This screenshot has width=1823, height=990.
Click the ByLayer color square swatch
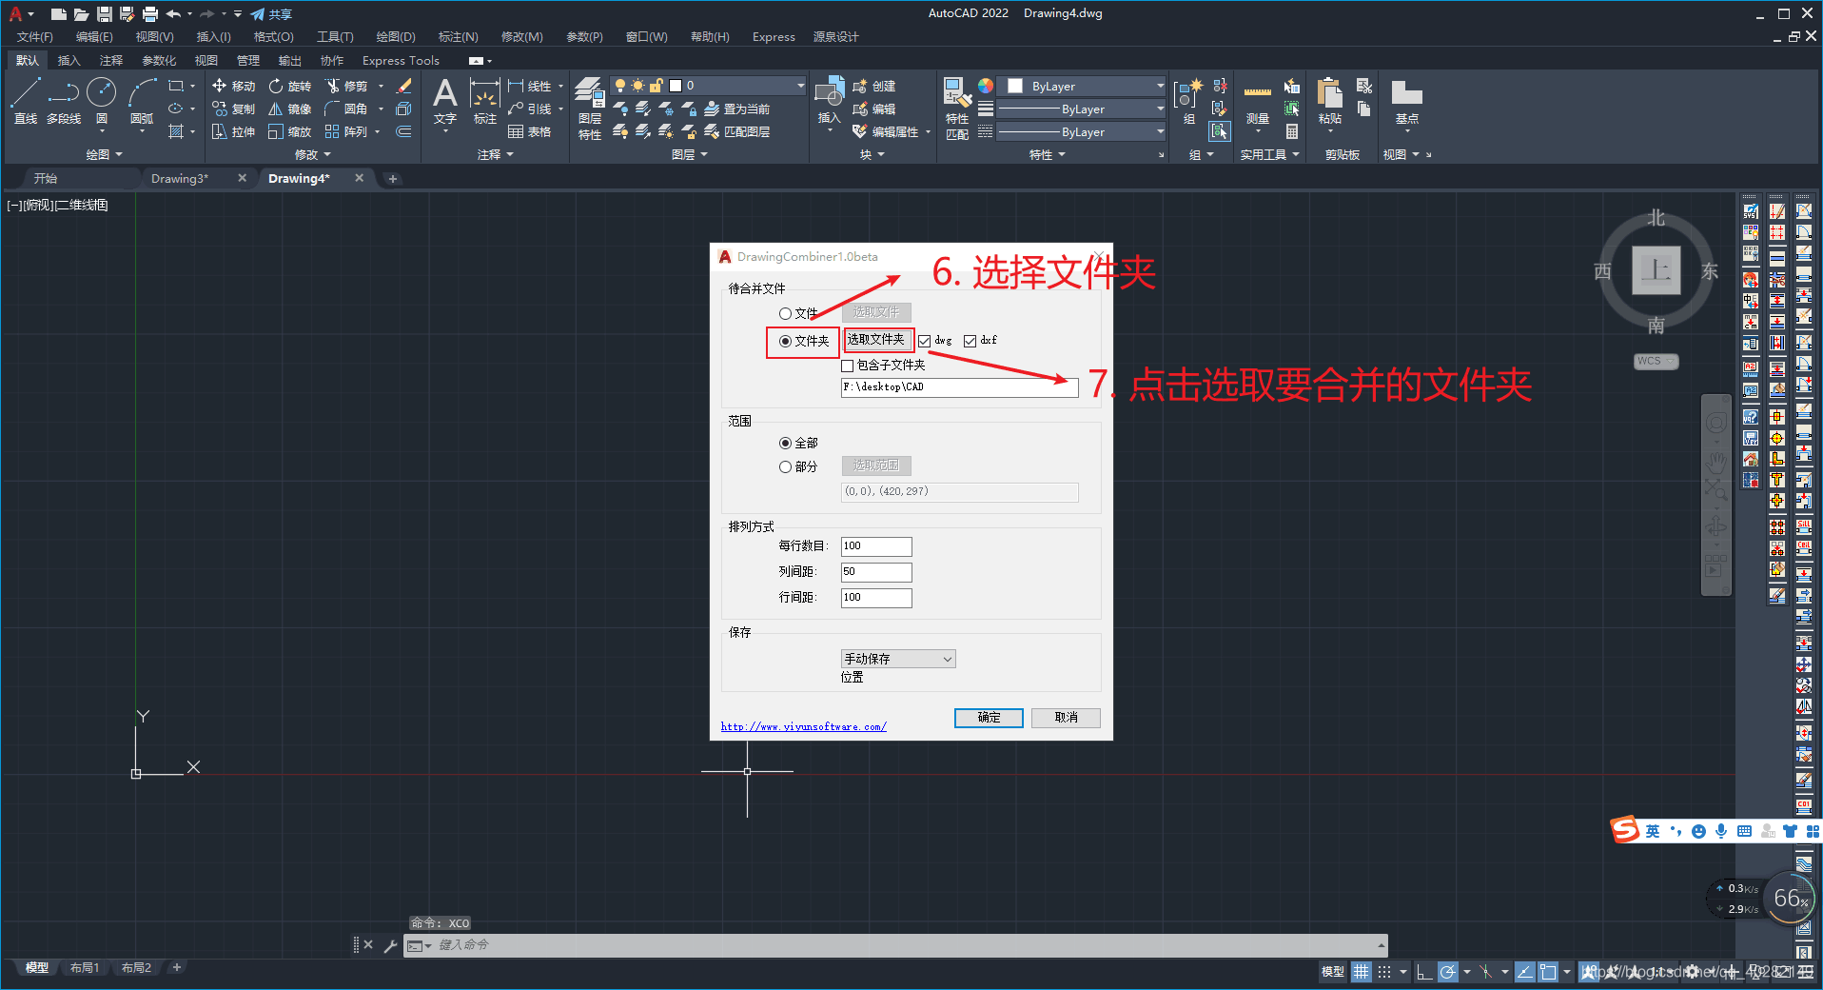pos(1015,86)
